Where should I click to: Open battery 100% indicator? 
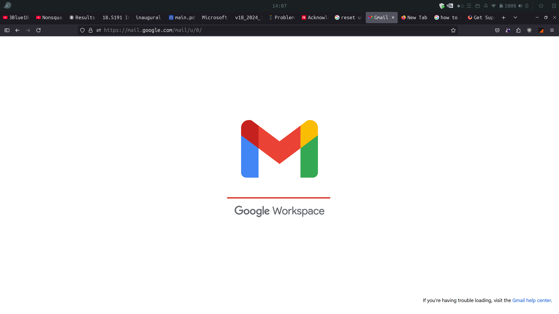[x=507, y=6]
